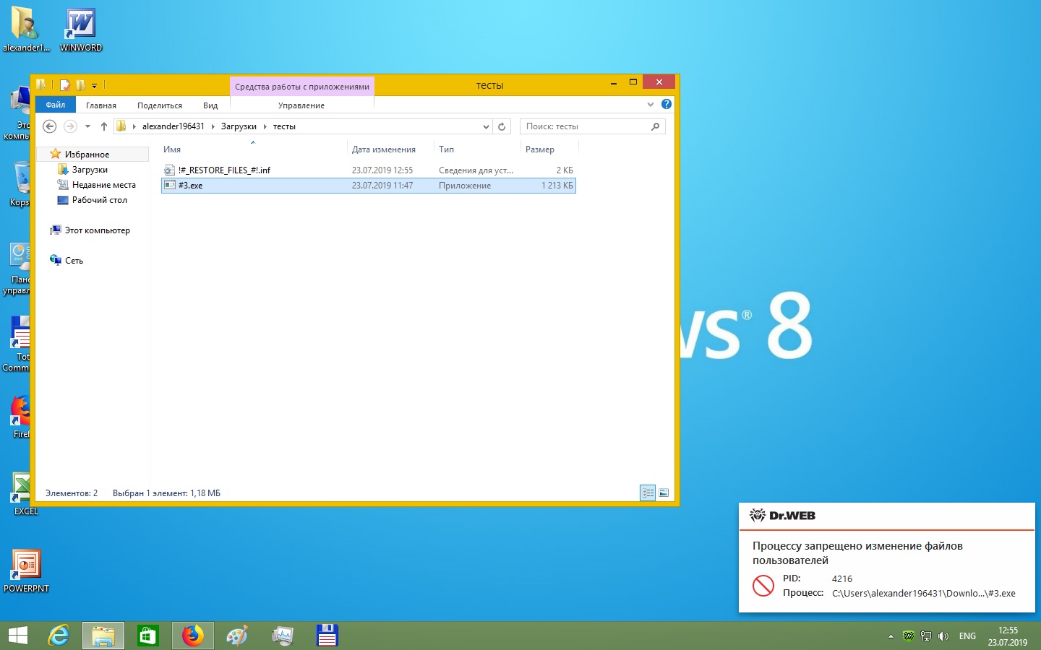This screenshot has height=650, width=1041.
Task: Show hidden tray icons
Action: click(x=891, y=636)
